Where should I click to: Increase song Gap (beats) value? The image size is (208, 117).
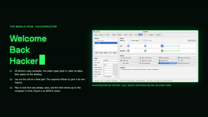(x=116, y=74)
